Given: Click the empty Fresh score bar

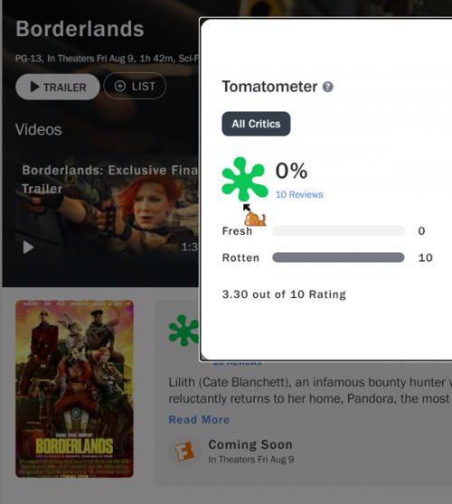Looking at the screenshot, I should (338, 231).
